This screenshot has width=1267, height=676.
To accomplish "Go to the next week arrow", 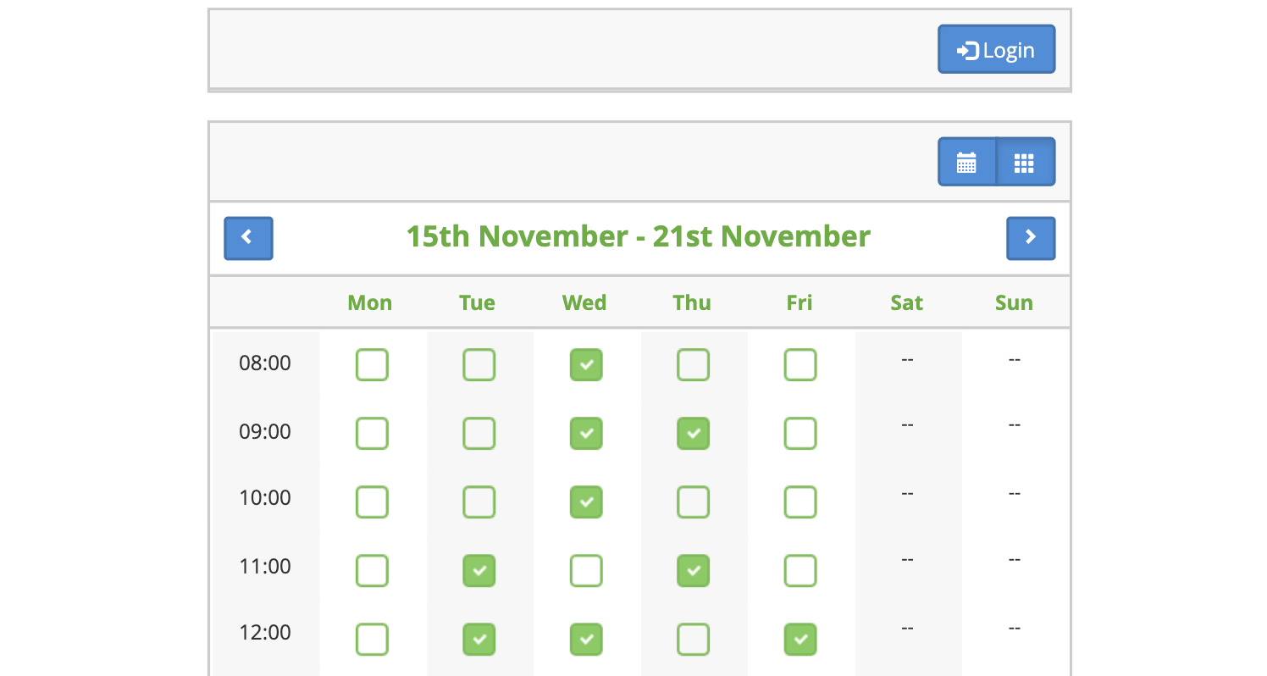I will [1031, 238].
